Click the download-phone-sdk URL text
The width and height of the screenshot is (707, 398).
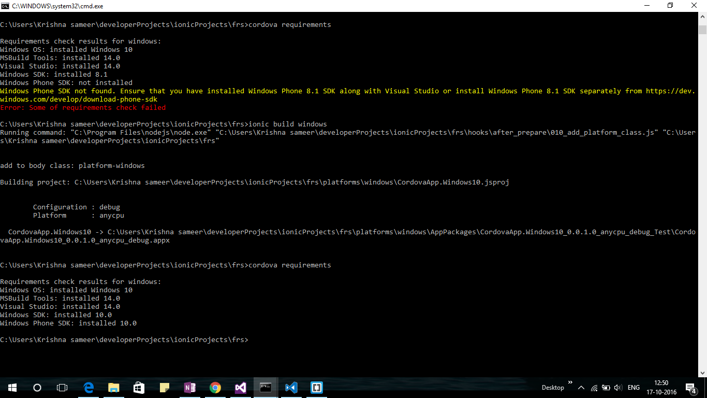coord(79,99)
